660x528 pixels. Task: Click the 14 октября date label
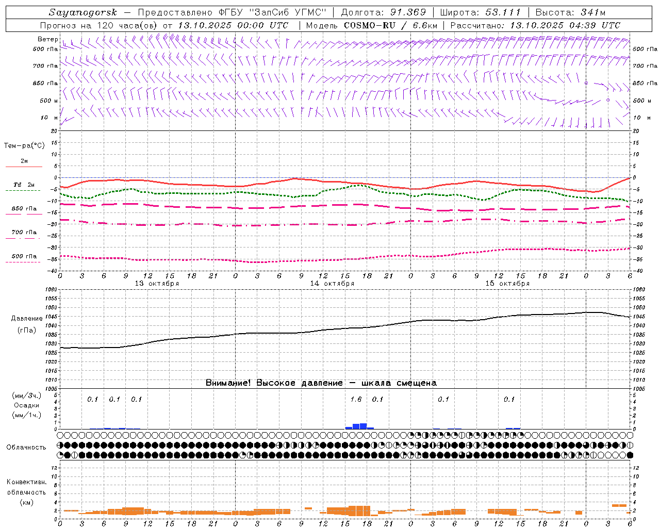[x=332, y=284]
